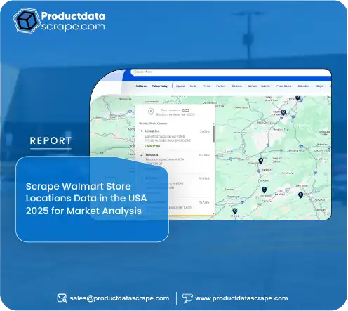The image size is (348, 311).
Task: Click the website magnifier icon in footer
Action: 187,298
